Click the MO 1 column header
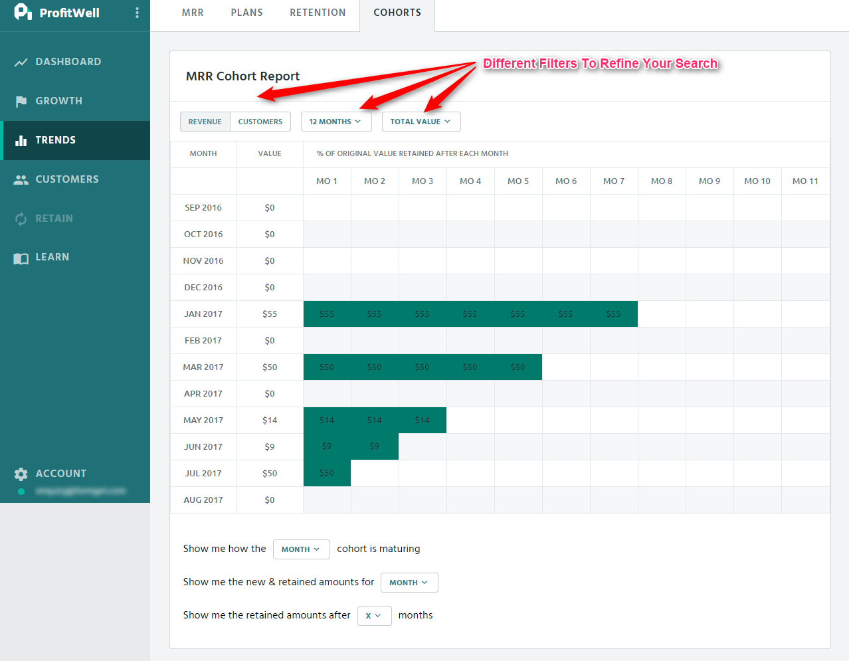849x661 pixels. (x=327, y=181)
